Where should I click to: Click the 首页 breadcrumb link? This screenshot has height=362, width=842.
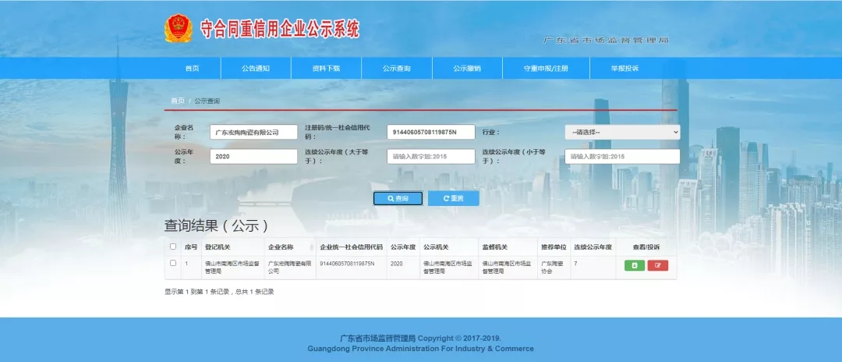pyautogui.click(x=178, y=101)
